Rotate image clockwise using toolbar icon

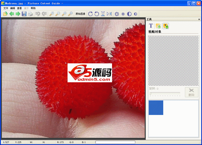pyautogui.click(x=91, y=14)
